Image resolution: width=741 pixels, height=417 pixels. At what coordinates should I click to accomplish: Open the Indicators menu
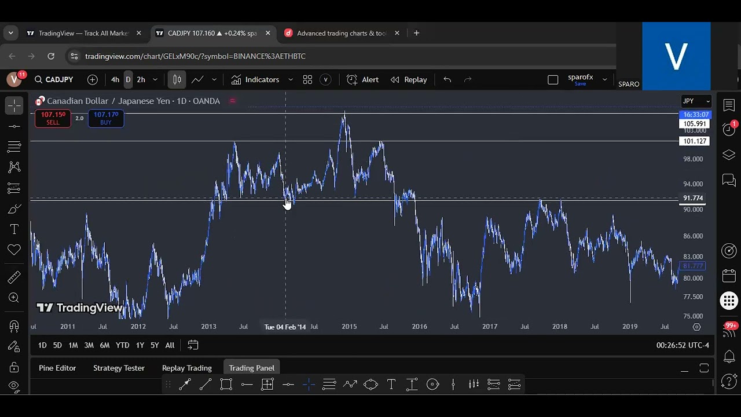click(x=255, y=80)
